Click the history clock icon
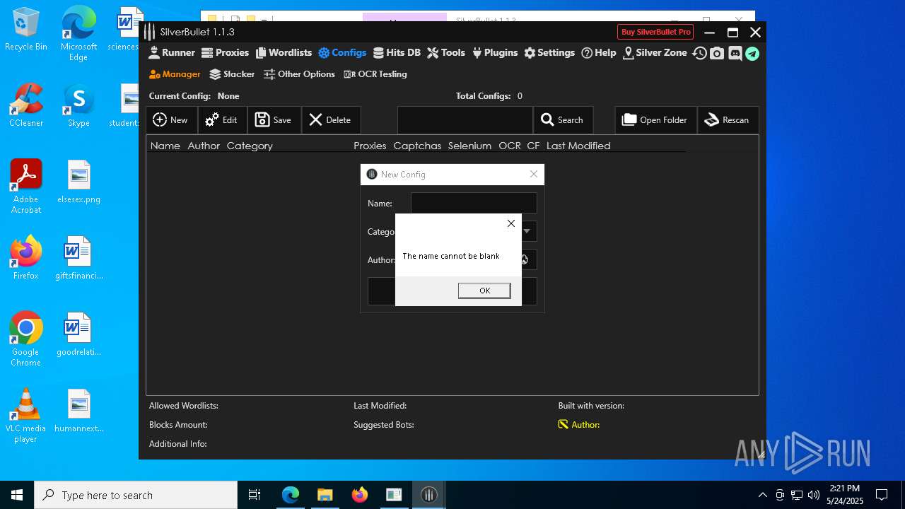Screen dimensions: 905x509 click(699, 53)
